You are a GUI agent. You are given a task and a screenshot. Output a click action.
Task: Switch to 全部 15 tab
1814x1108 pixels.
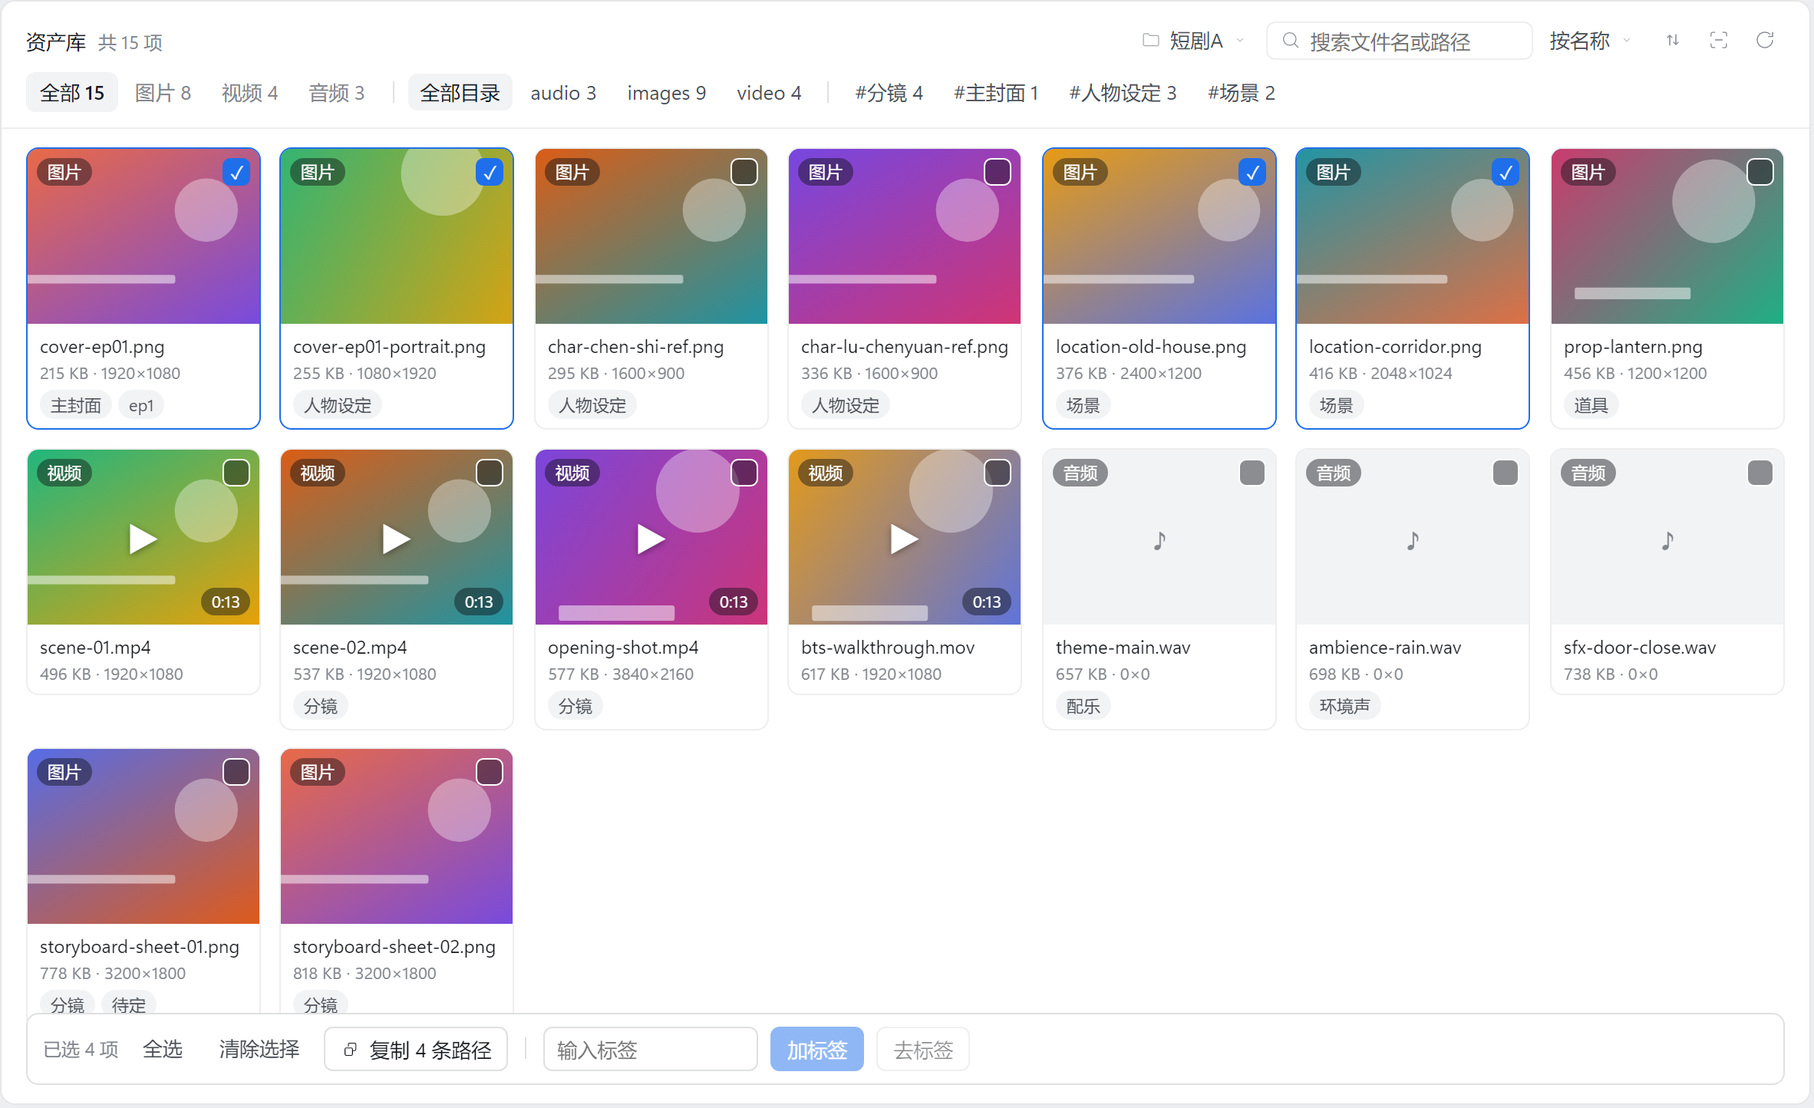[x=72, y=93]
